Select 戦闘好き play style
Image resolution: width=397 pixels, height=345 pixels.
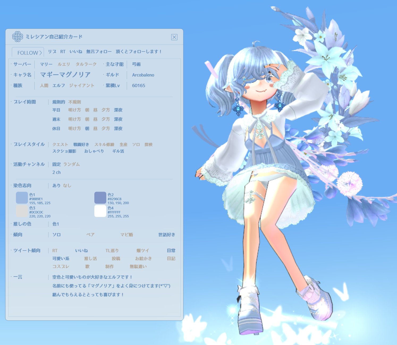(x=81, y=144)
